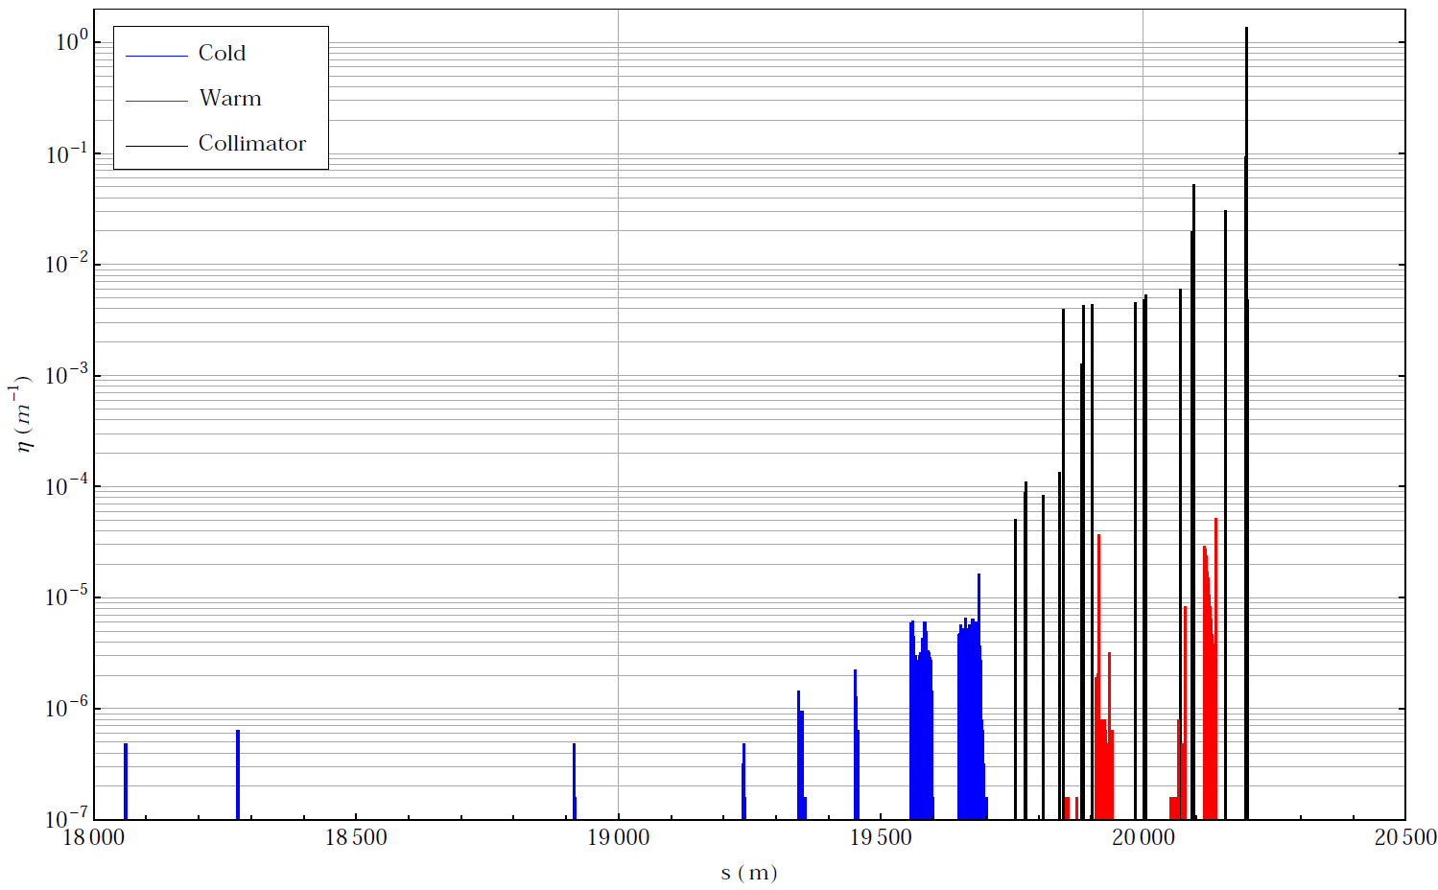Click the y-axis label η (m⁻¹)

(x=20, y=414)
